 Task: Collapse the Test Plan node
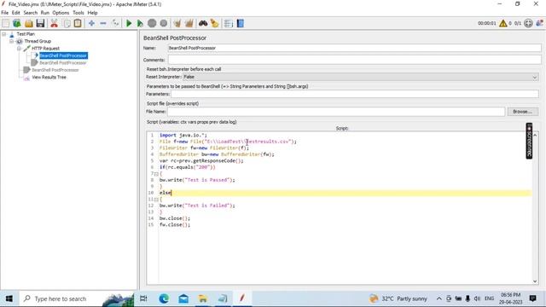(x=3, y=34)
